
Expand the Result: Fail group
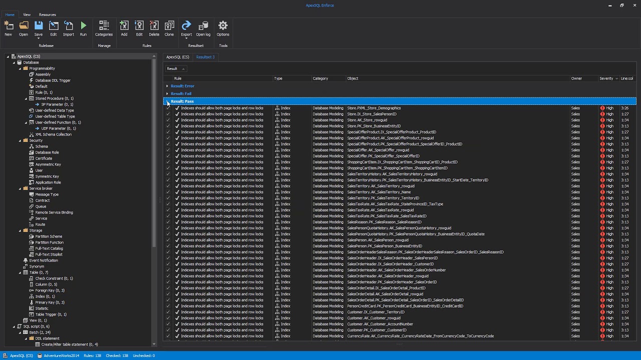[x=167, y=93]
